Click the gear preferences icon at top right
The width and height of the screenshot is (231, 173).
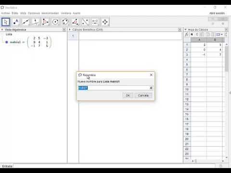[223, 24]
